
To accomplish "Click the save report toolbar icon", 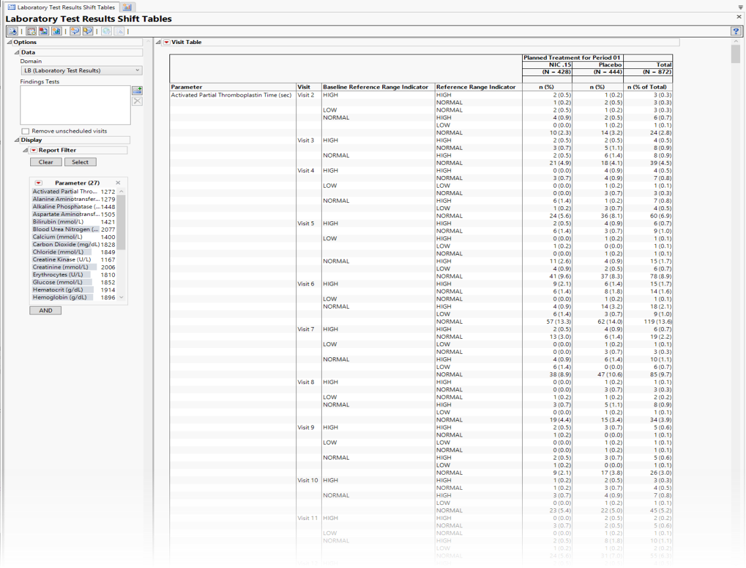I will (x=42, y=30).
